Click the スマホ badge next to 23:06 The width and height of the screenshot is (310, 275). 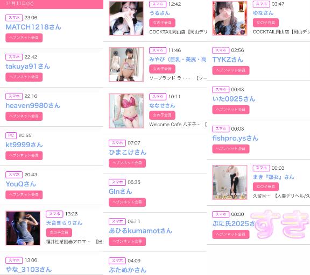14,18
